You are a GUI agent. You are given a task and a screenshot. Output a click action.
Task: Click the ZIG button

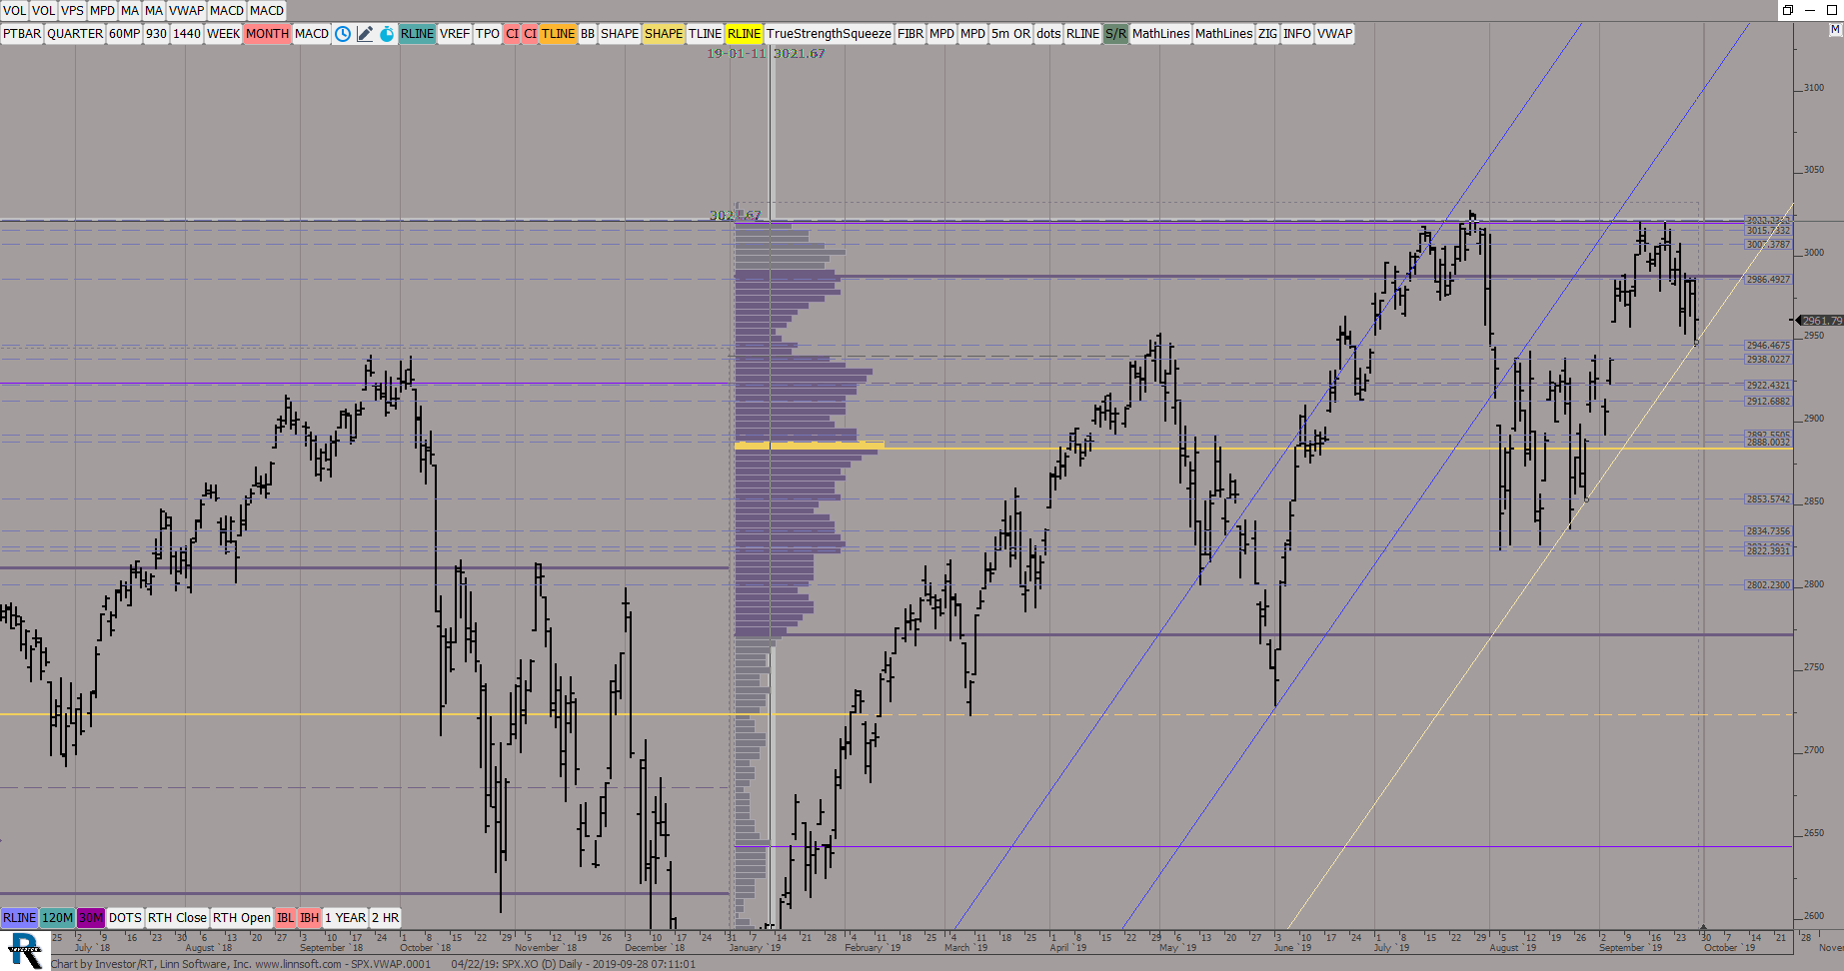coord(1267,34)
